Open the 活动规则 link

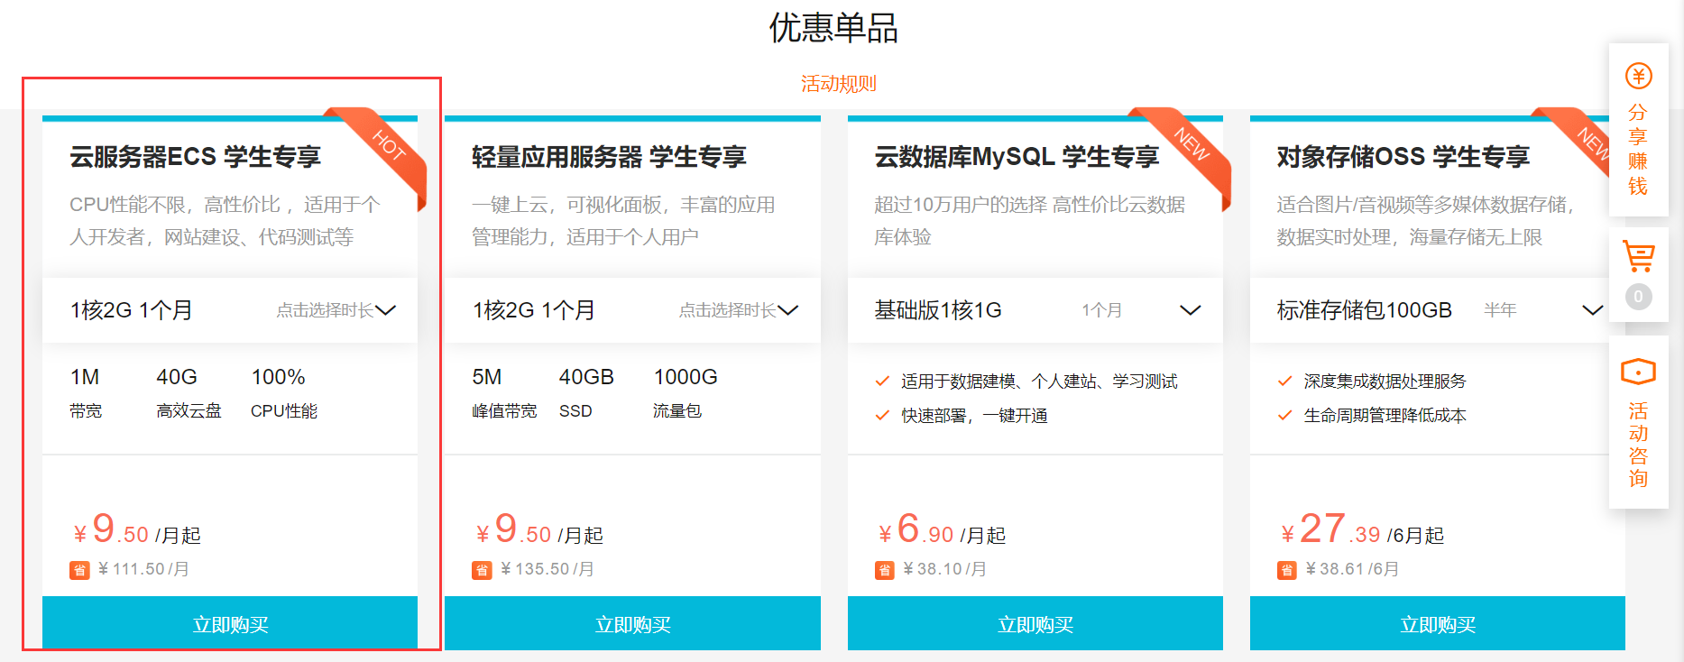pos(839,84)
